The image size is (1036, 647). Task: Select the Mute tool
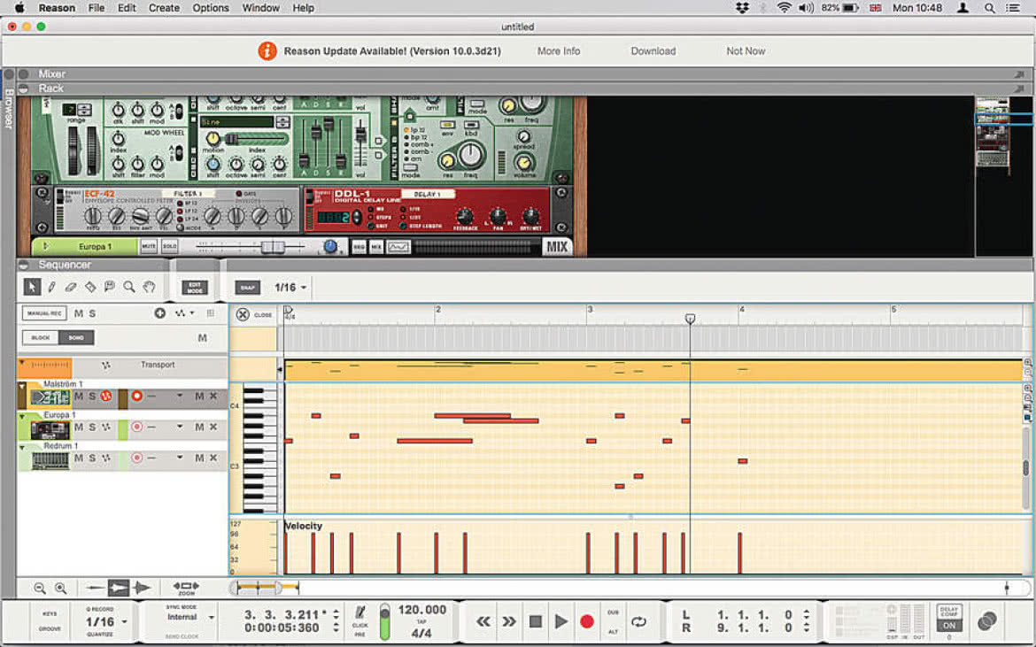[110, 287]
